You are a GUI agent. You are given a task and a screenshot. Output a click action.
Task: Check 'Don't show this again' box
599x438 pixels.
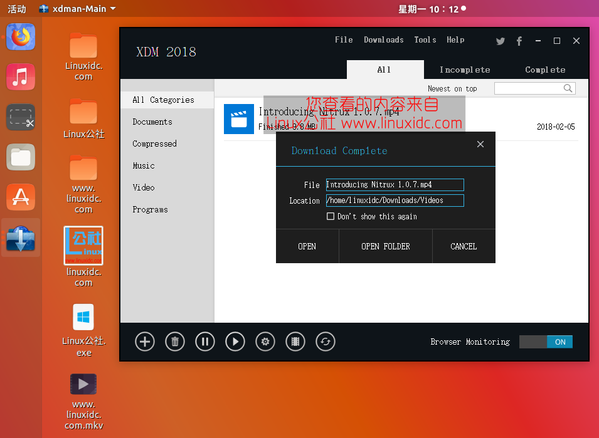tap(331, 216)
